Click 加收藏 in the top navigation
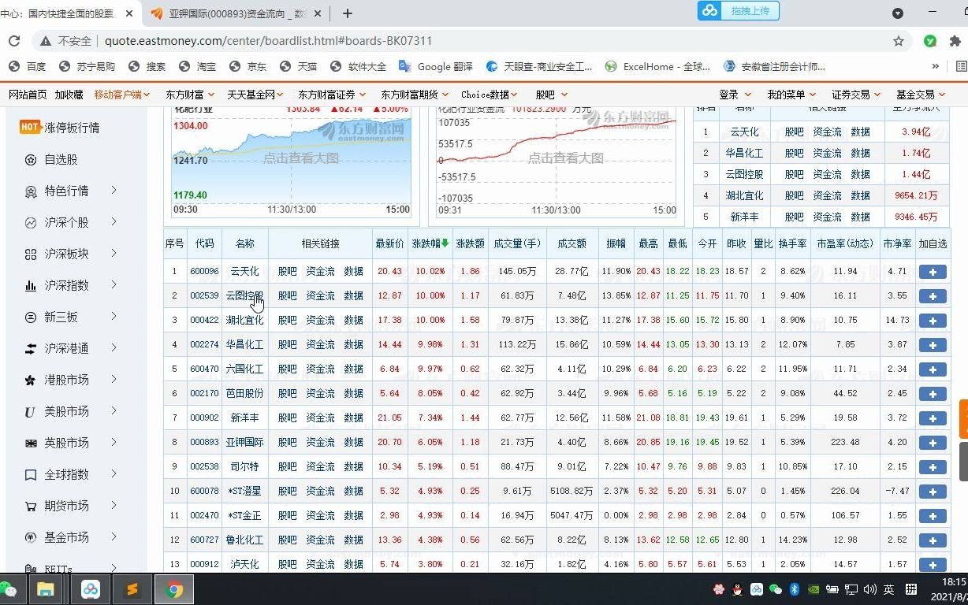The height and width of the screenshot is (605, 968). click(x=69, y=95)
